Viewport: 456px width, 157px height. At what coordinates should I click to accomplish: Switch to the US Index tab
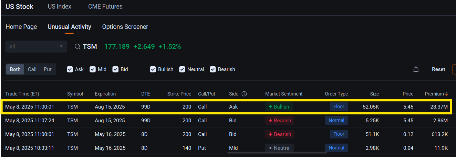60,7
